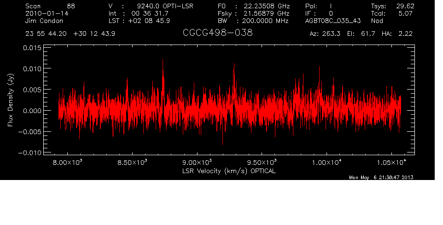Click the LSR Velocity (km/s) OPTICAL axis title
443x225 pixels.
229,171
